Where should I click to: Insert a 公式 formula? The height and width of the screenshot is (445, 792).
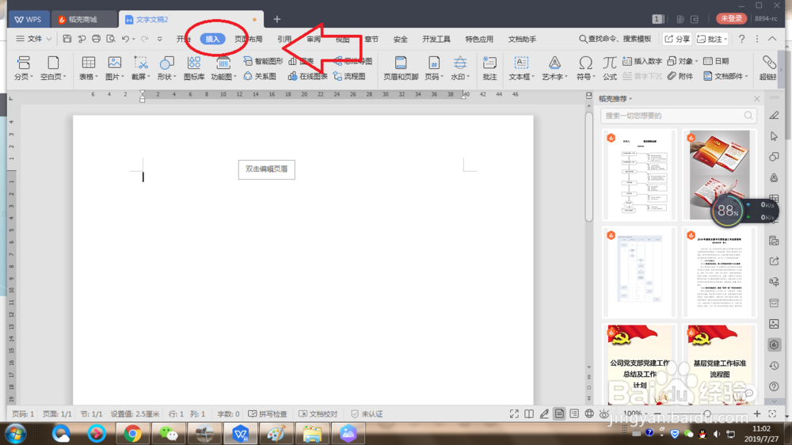[x=610, y=67]
